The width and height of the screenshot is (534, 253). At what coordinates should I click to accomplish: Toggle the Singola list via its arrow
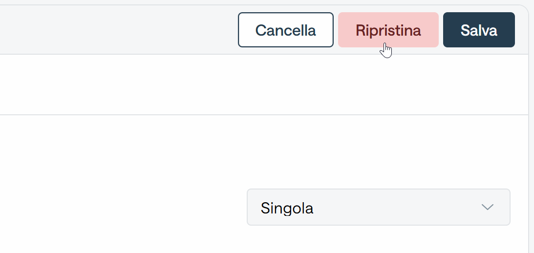click(x=488, y=207)
